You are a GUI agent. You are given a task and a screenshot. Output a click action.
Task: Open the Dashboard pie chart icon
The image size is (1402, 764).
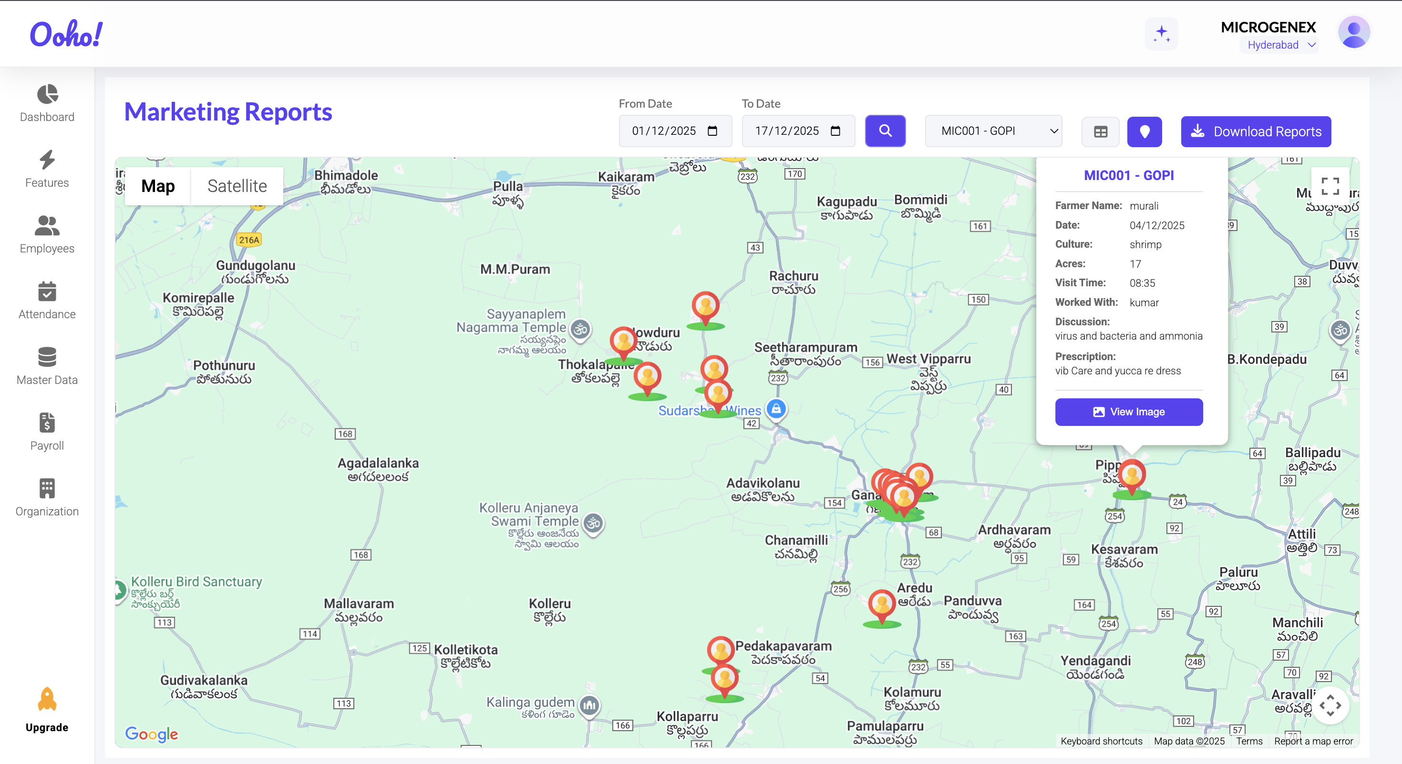click(x=47, y=94)
